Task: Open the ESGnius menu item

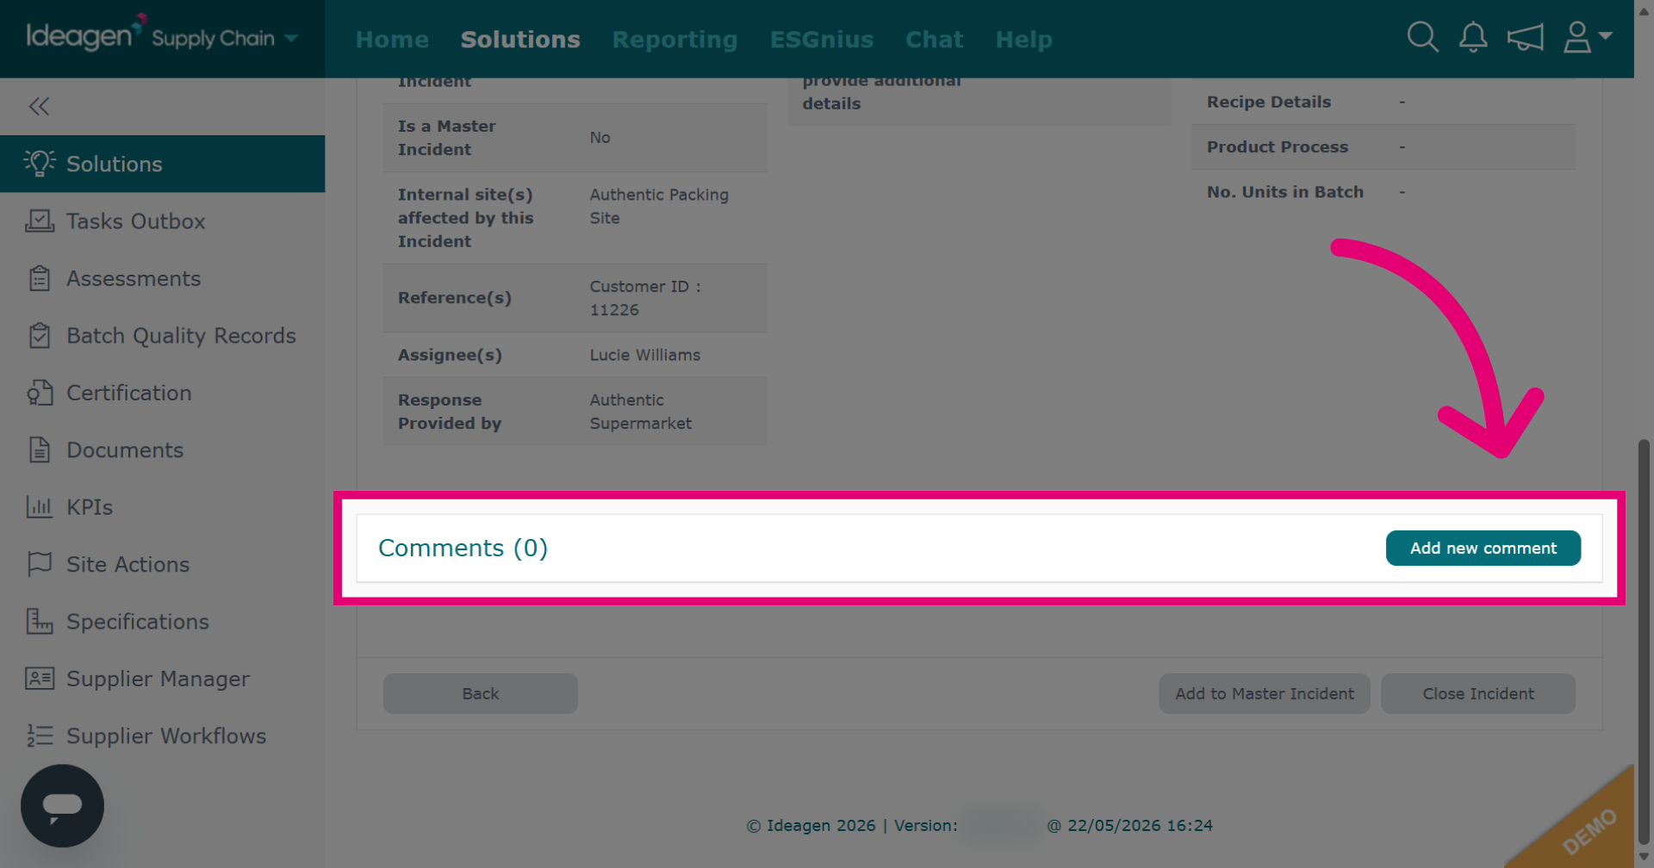Action: [821, 40]
